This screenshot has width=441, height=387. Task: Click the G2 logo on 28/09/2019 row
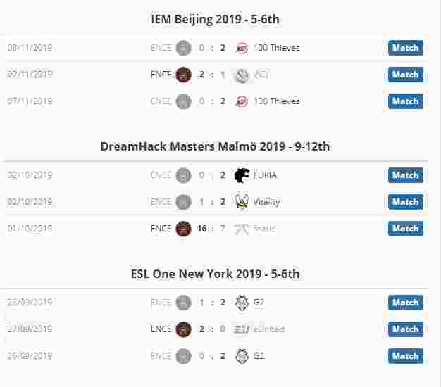[242, 303]
